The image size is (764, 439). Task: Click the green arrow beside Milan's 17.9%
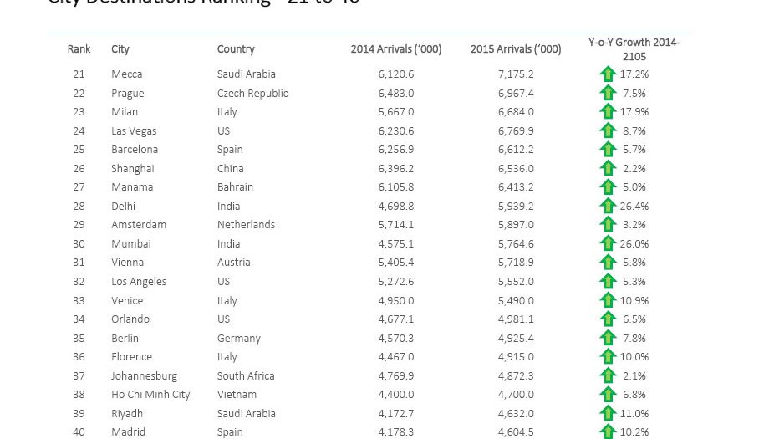pos(608,111)
